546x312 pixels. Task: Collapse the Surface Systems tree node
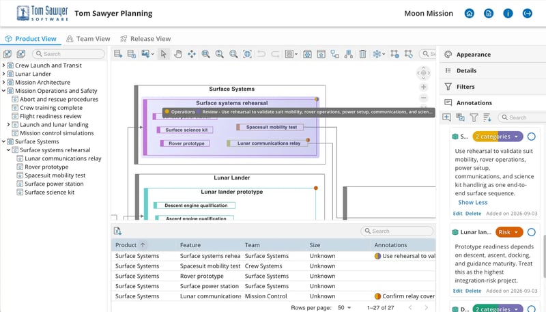(x=4, y=141)
